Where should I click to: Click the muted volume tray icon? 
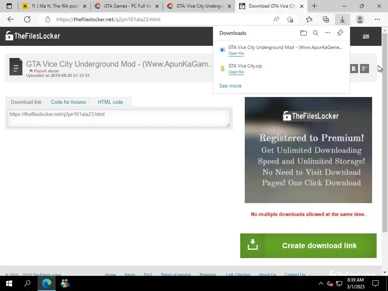point(330,283)
